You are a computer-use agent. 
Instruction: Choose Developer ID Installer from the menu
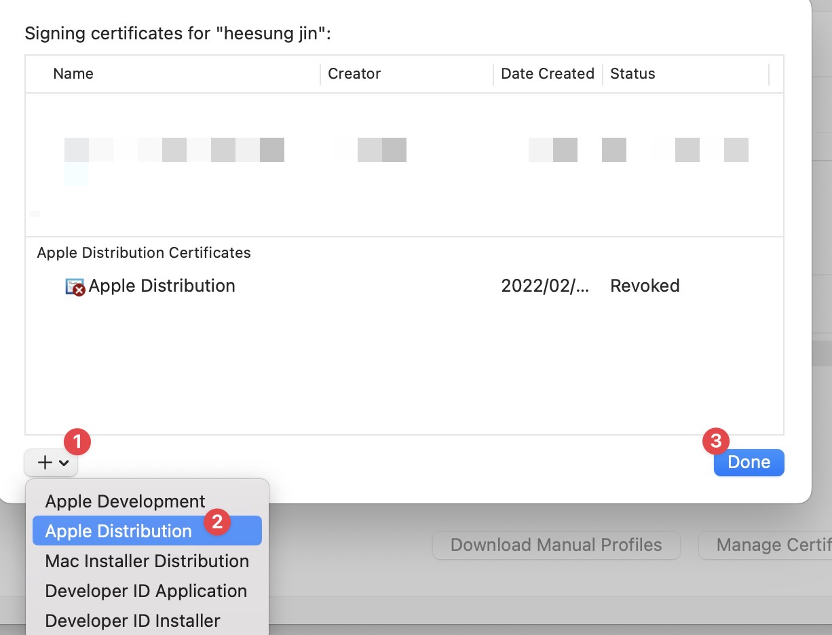click(x=147, y=621)
